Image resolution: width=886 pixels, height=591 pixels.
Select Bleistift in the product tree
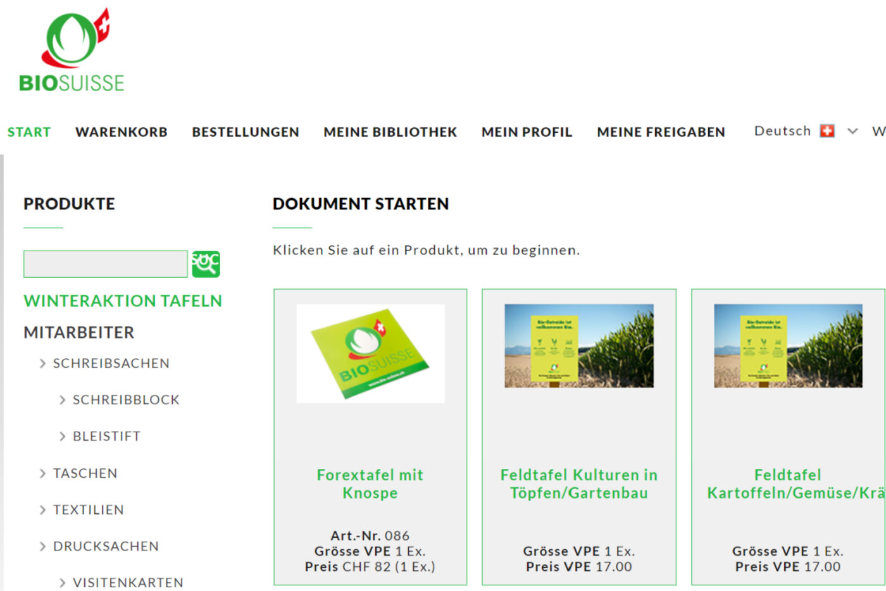pos(106,437)
